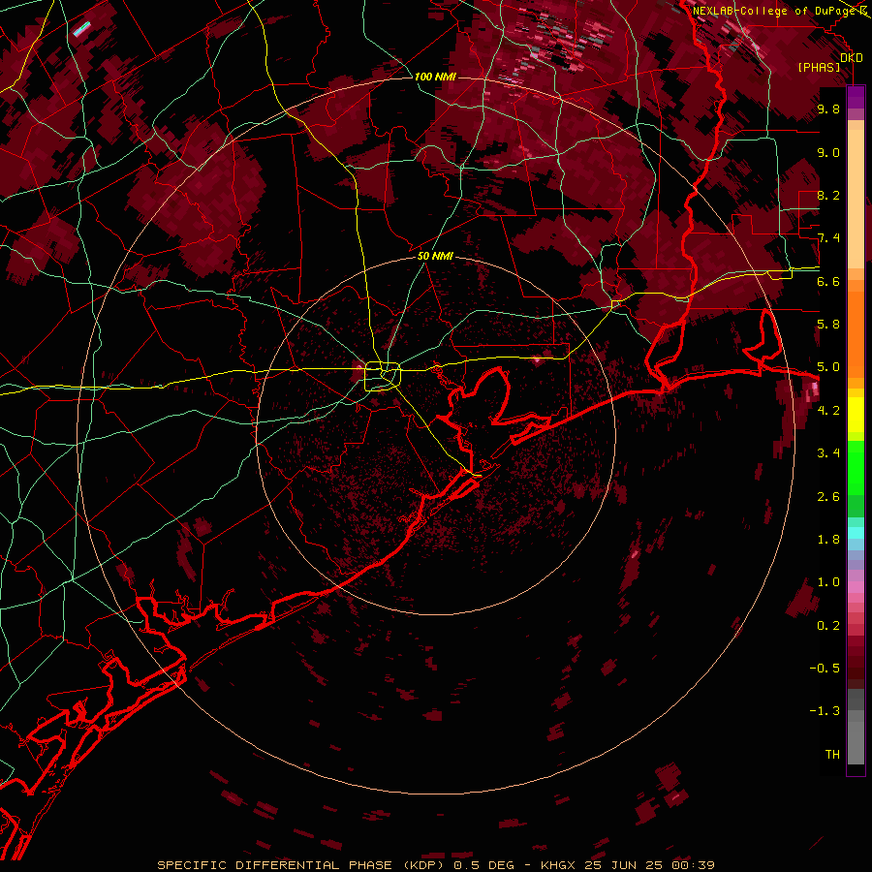Pick the 9.0 value on the scale

click(828, 152)
